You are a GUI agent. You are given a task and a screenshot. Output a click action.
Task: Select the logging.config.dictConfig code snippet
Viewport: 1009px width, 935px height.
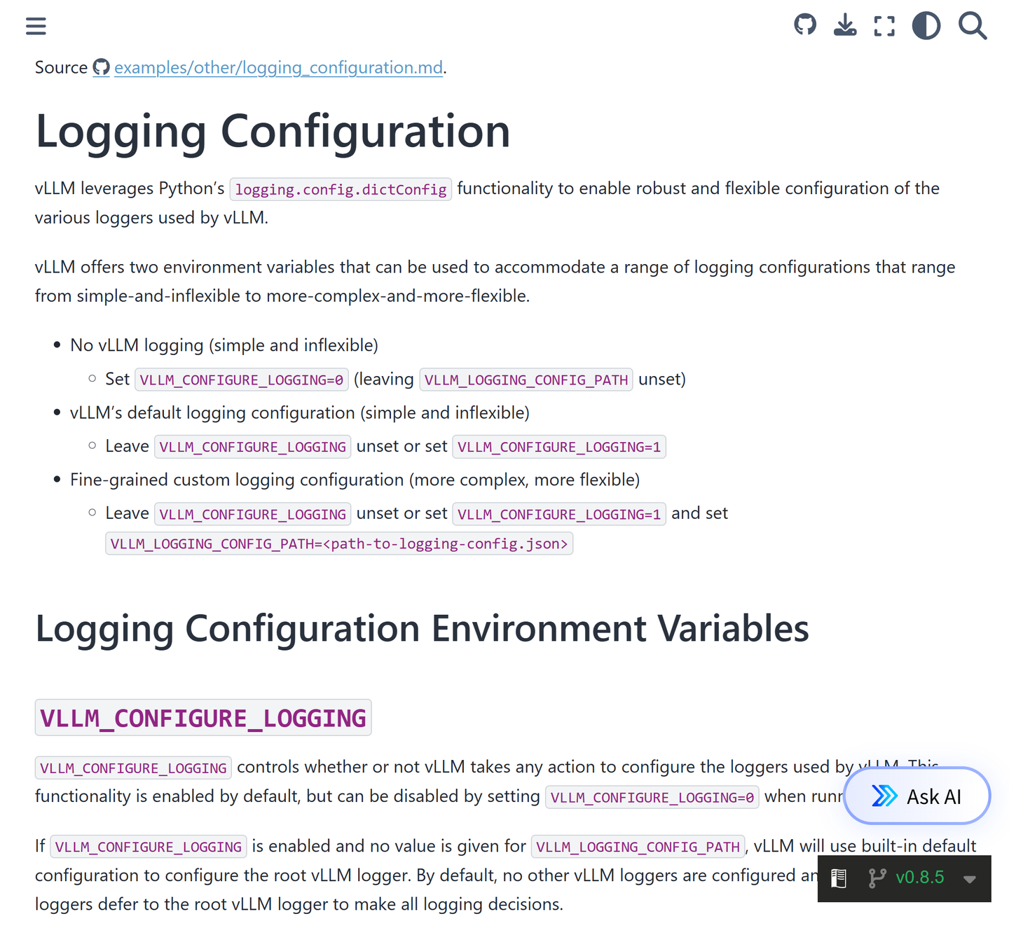click(340, 188)
